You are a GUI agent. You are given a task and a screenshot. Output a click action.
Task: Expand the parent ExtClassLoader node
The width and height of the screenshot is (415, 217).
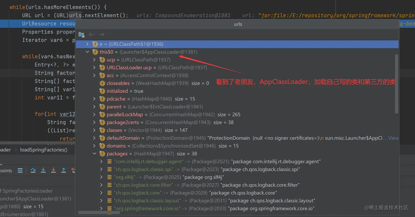point(94,107)
